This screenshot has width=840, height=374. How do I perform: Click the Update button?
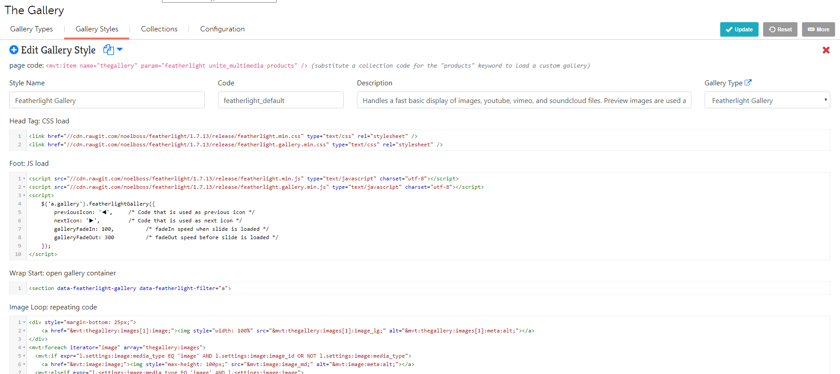pyautogui.click(x=739, y=29)
